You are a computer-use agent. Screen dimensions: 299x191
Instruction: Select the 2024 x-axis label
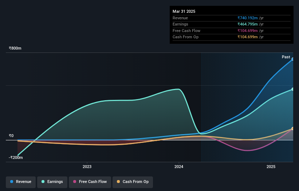179,167
